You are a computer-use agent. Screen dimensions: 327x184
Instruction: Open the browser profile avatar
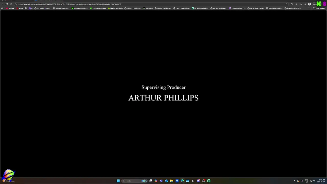tap(310, 4)
